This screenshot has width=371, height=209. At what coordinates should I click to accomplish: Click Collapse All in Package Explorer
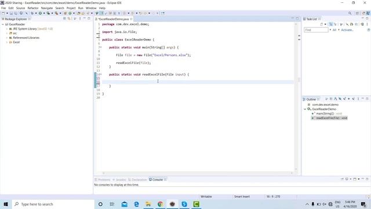click(64, 19)
